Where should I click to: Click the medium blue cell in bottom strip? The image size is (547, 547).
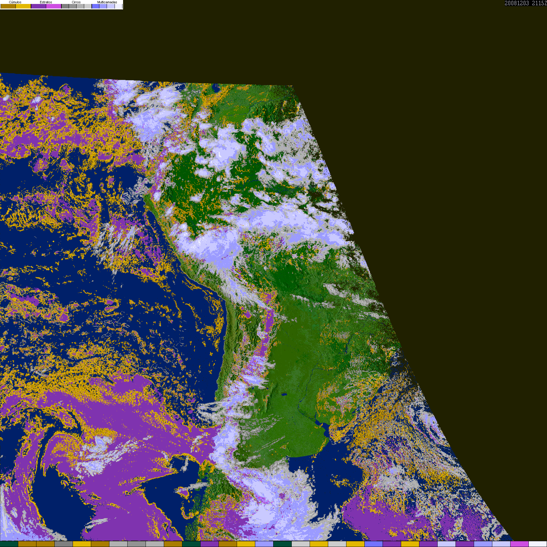(374, 544)
